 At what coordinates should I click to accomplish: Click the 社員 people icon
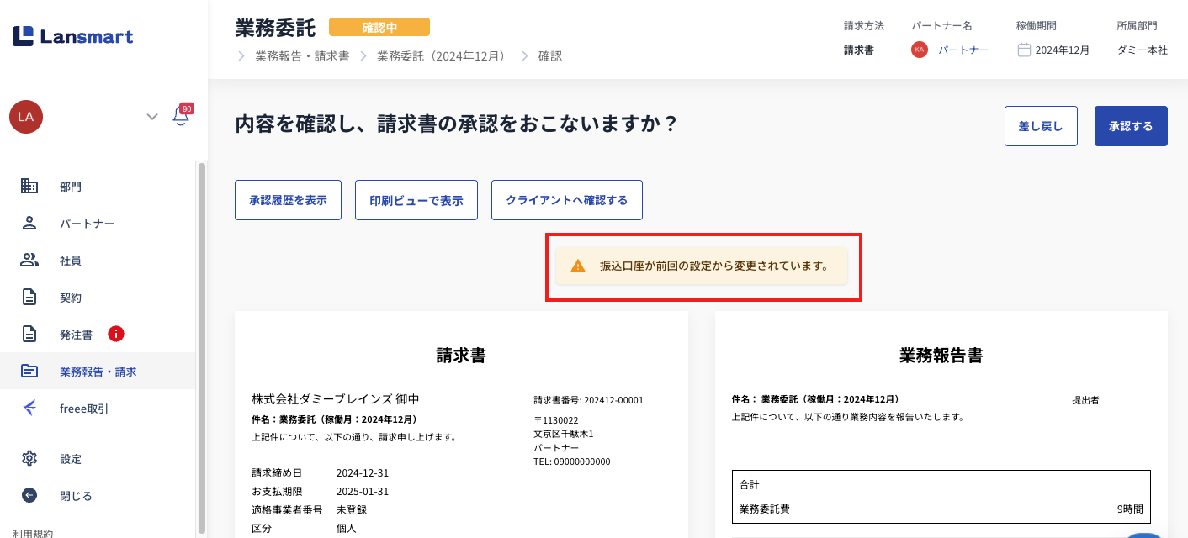(29, 261)
